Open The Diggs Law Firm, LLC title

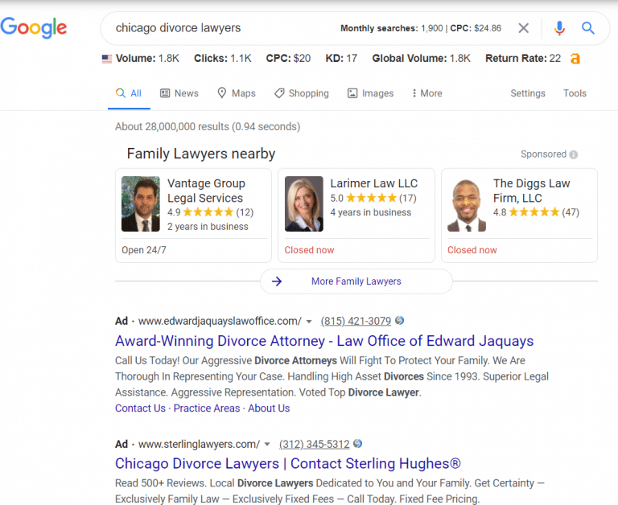tap(532, 191)
